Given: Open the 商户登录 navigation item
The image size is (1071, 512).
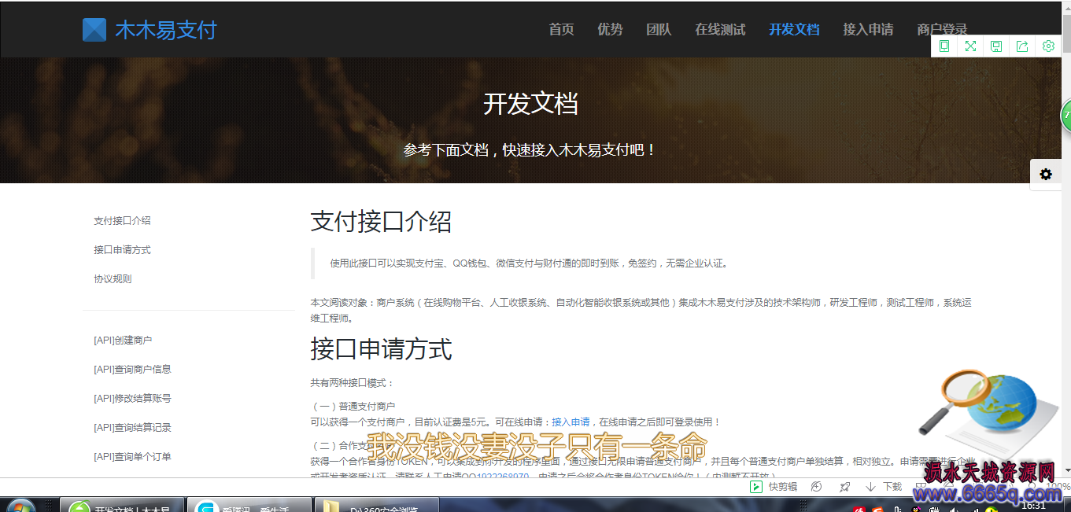Looking at the screenshot, I should (x=942, y=30).
